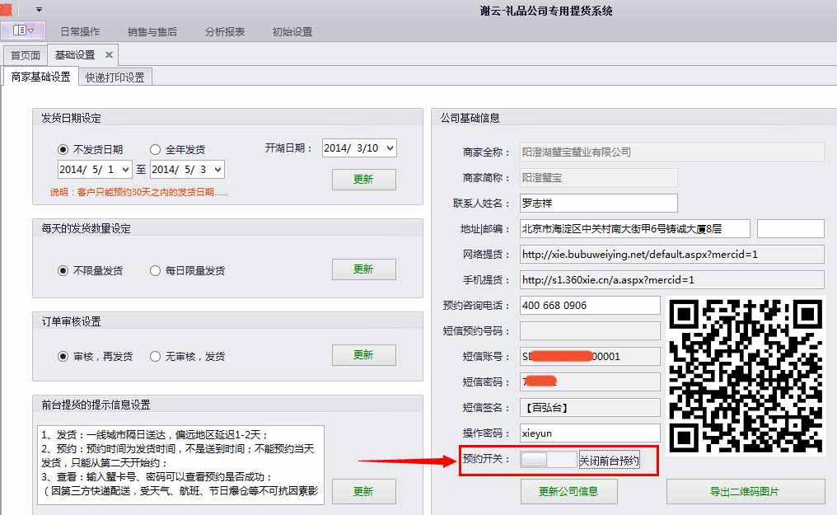Click the 商家全称 field
Image resolution: width=837 pixels, height=515 pixels.
coord(671,152)
